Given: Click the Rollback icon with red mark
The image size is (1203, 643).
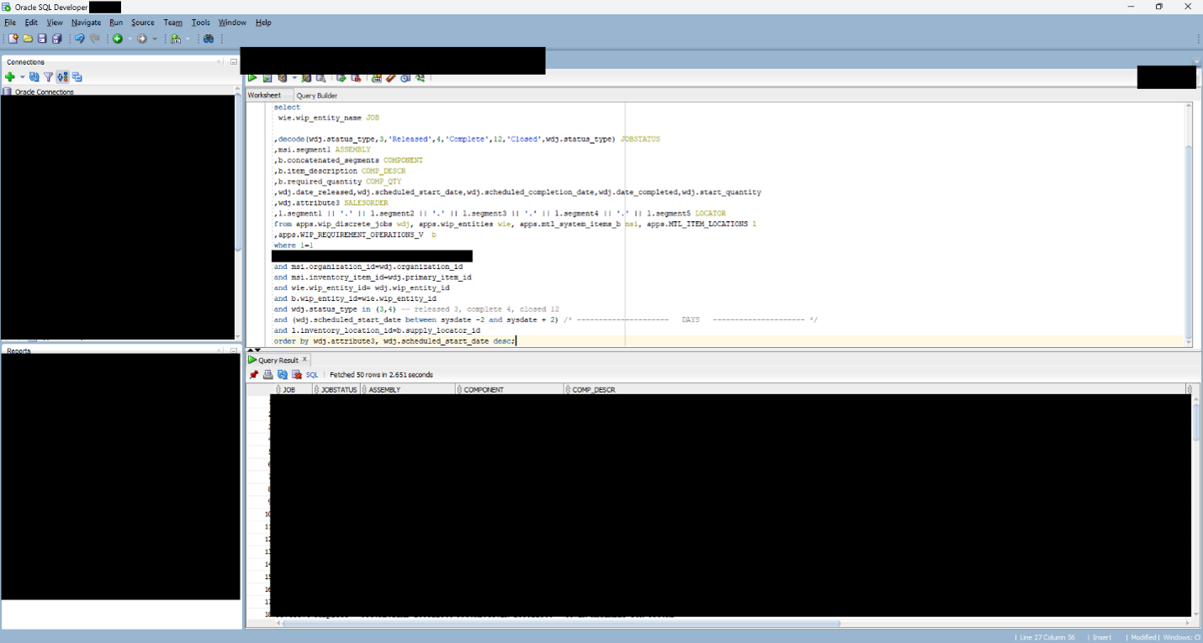Looking at the screenshot, I should pos(356,78).
